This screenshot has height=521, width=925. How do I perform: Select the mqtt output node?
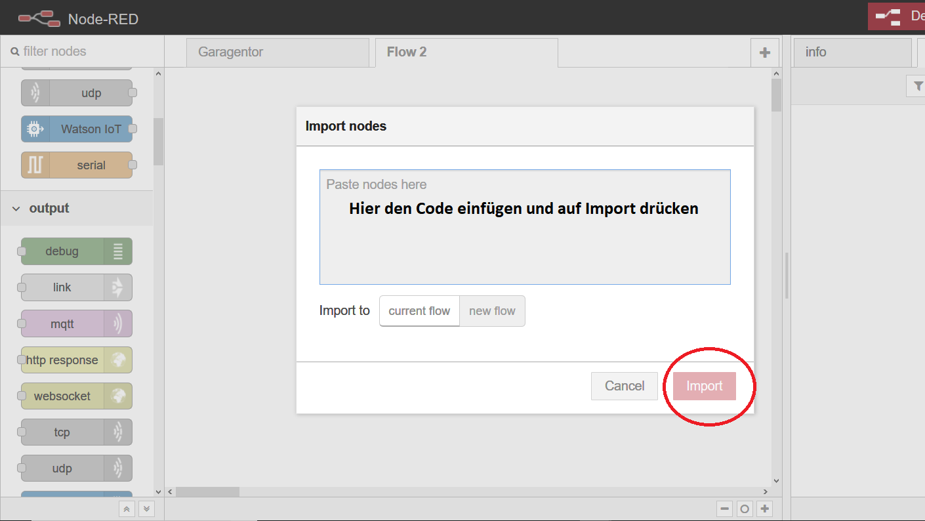77,323
